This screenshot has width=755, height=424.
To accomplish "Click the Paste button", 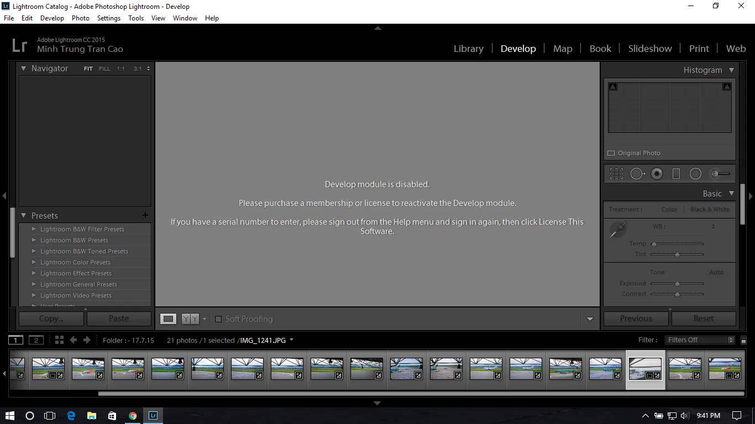I will pyautogui.click(x=119, y=319).
